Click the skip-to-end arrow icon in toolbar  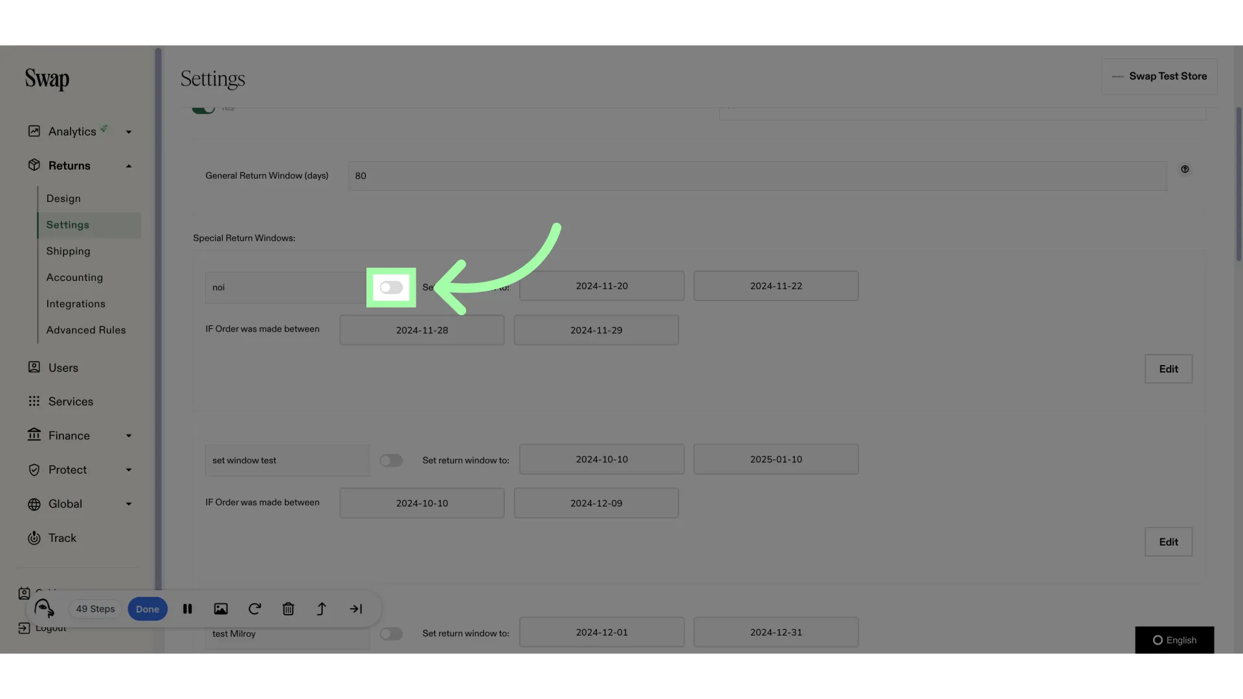(356, 609)
